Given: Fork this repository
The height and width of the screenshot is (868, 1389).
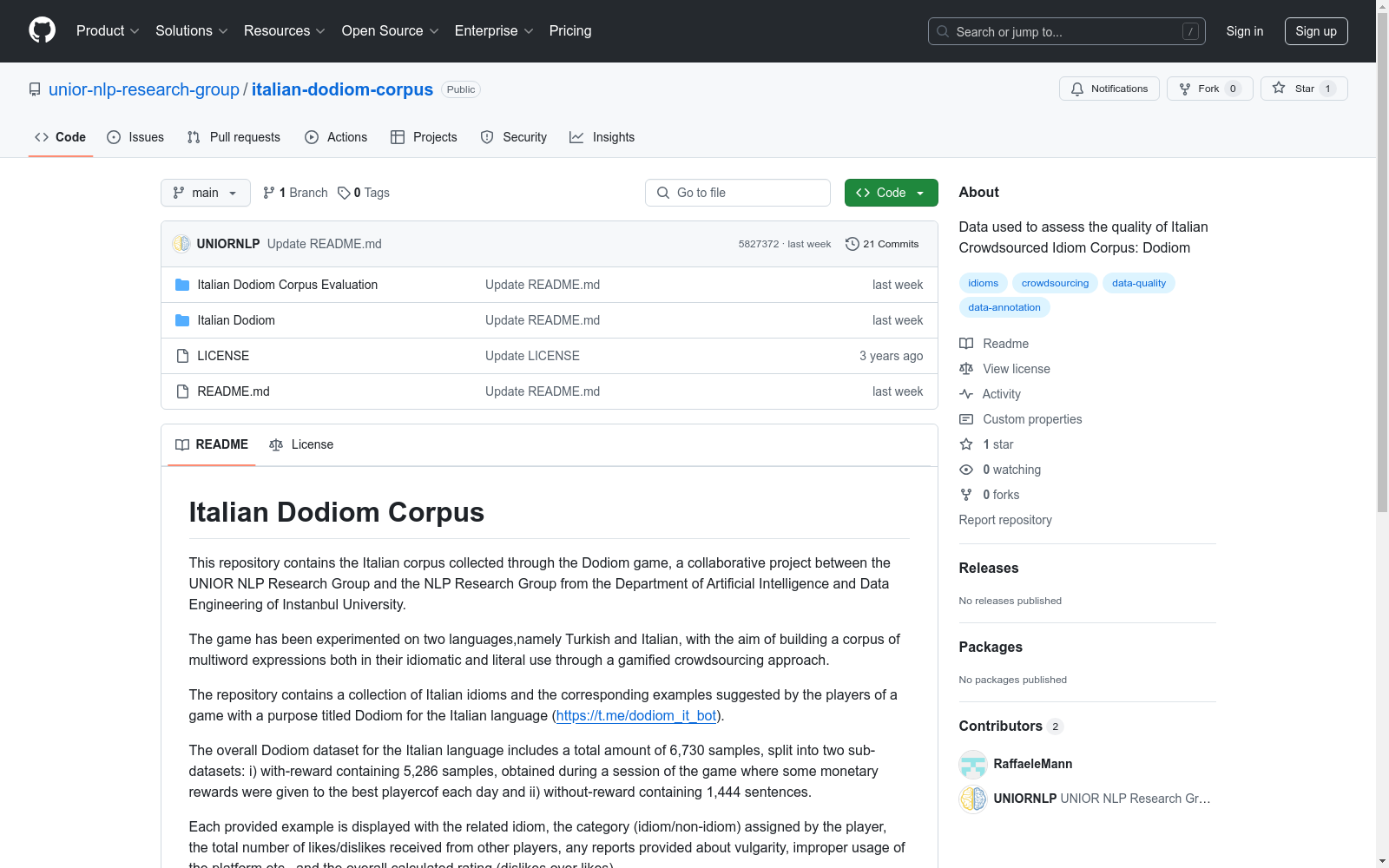Looking at the screenshot, I should pos(1209,89).
